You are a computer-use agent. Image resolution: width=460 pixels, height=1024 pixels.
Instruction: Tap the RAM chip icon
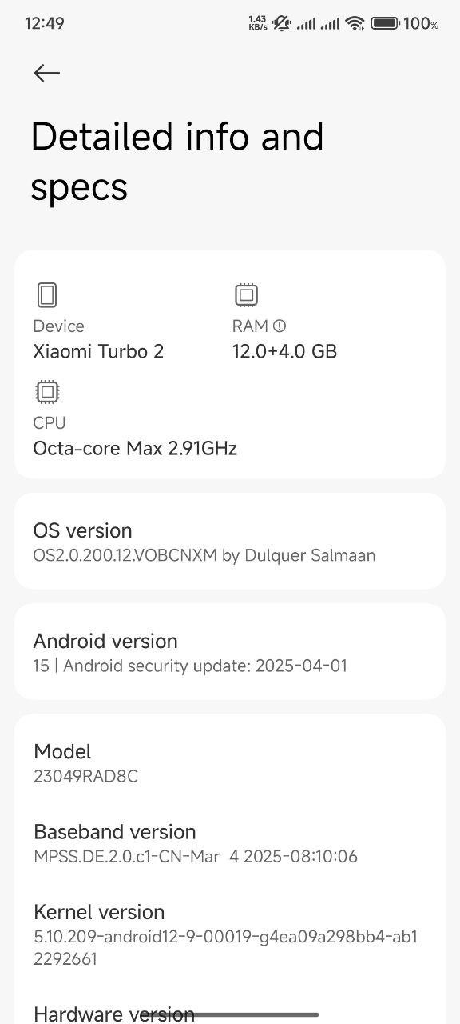coord(246,295)
